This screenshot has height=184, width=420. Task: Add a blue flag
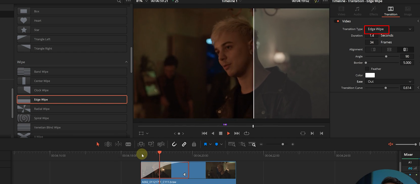pos(205,144)
